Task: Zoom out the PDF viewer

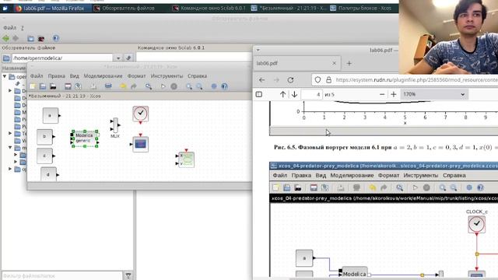Action: click(x=382, y=94)
